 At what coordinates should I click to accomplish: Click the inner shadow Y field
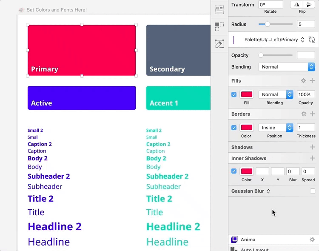[277, 171]
